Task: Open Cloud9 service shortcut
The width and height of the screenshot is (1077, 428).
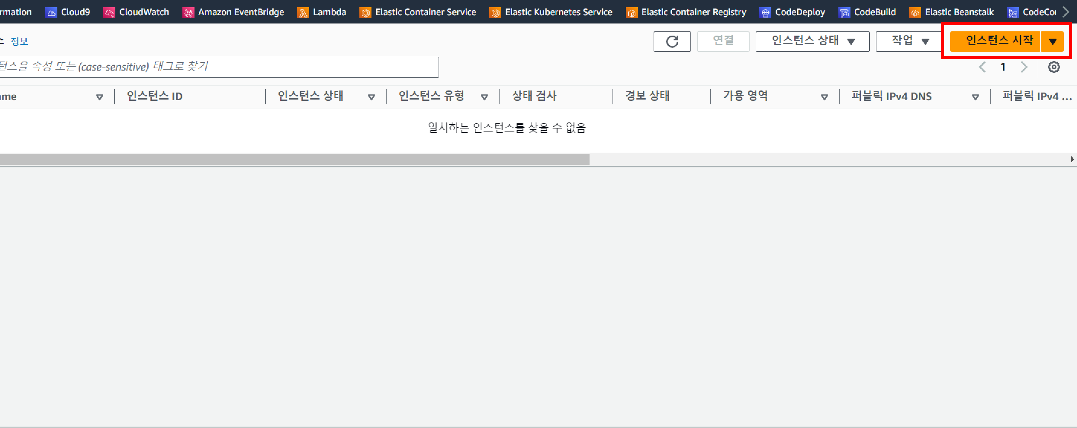Action: pos(68,12)
